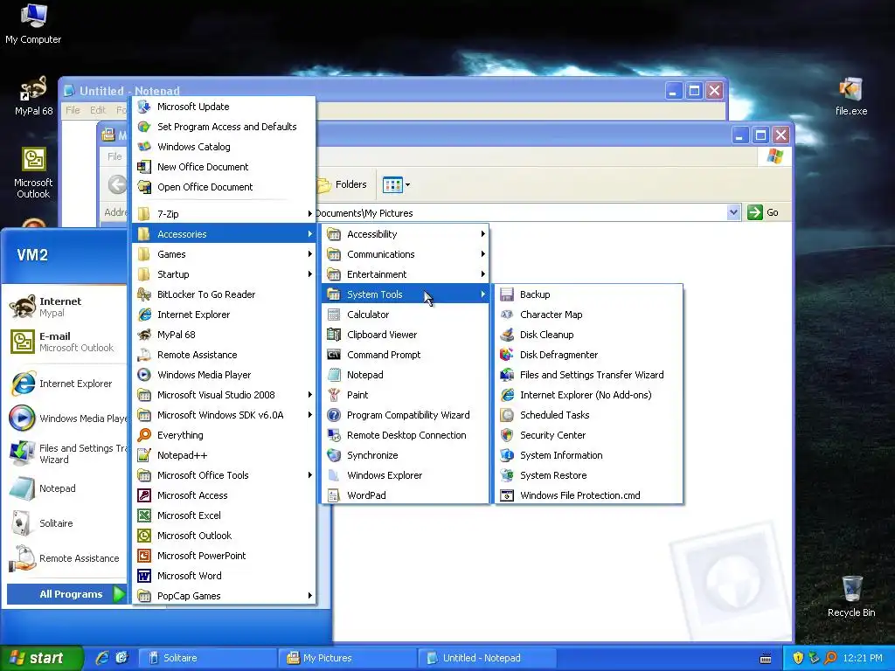Screen dimensions: 895x671
Task: Click Synchronize in Accessories menu
Action: tap(406, 454)
